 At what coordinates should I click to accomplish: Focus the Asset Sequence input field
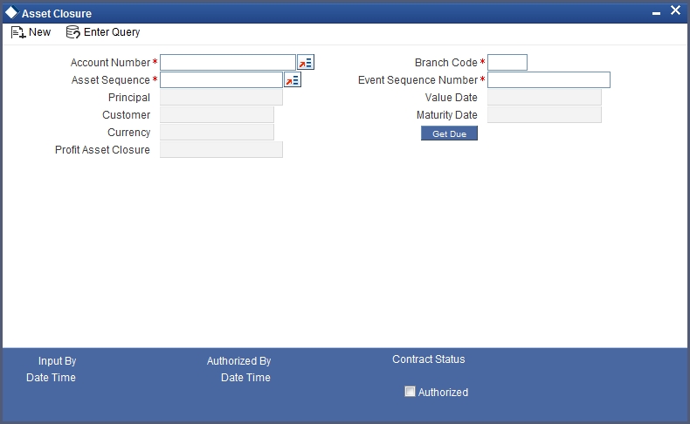[x=221, y=80]
